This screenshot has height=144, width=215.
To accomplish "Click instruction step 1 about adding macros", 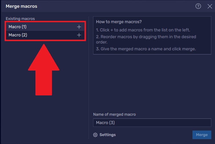I will click(x=143, y=30).
